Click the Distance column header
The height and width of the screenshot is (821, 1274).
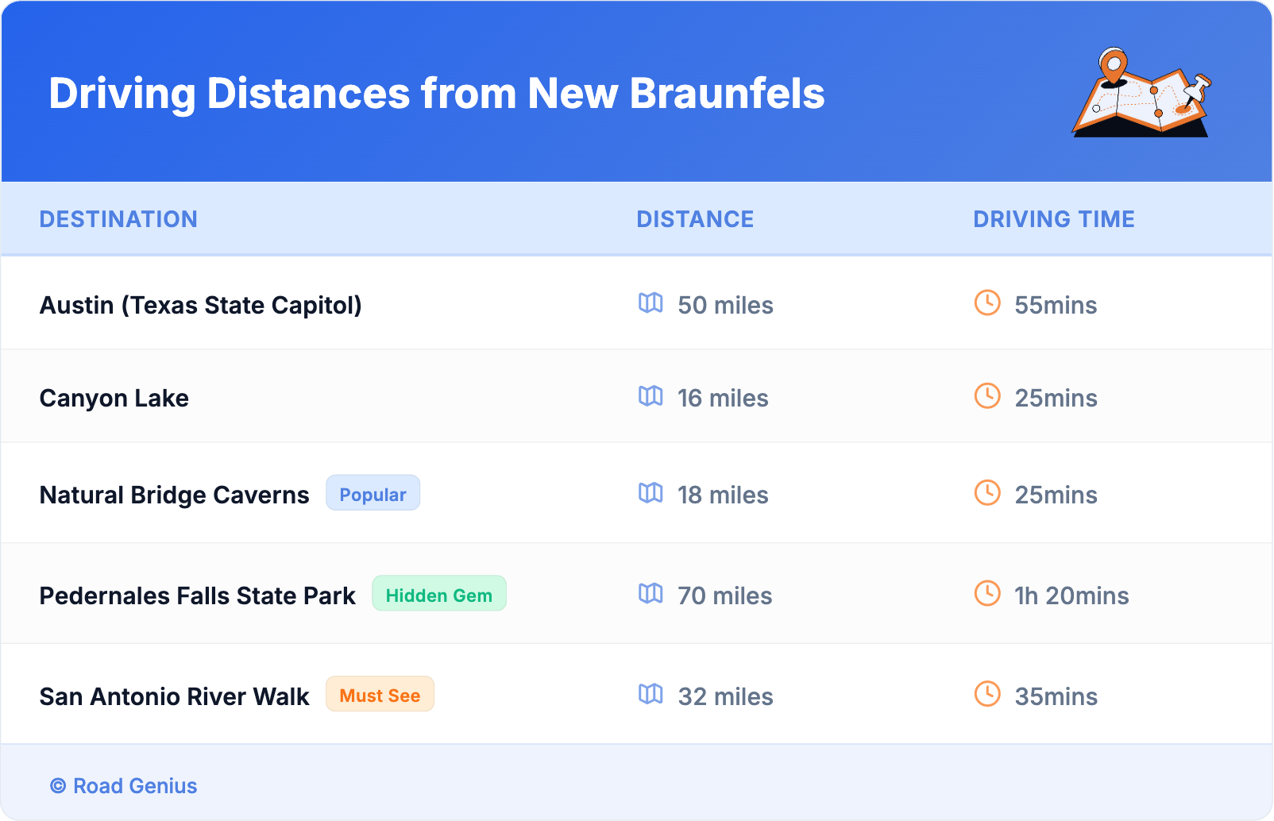point(695,219)
